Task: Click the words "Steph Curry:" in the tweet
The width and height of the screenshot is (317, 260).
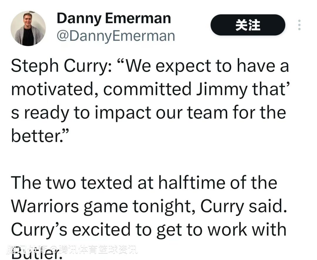Action: click(x=61, y=66)
